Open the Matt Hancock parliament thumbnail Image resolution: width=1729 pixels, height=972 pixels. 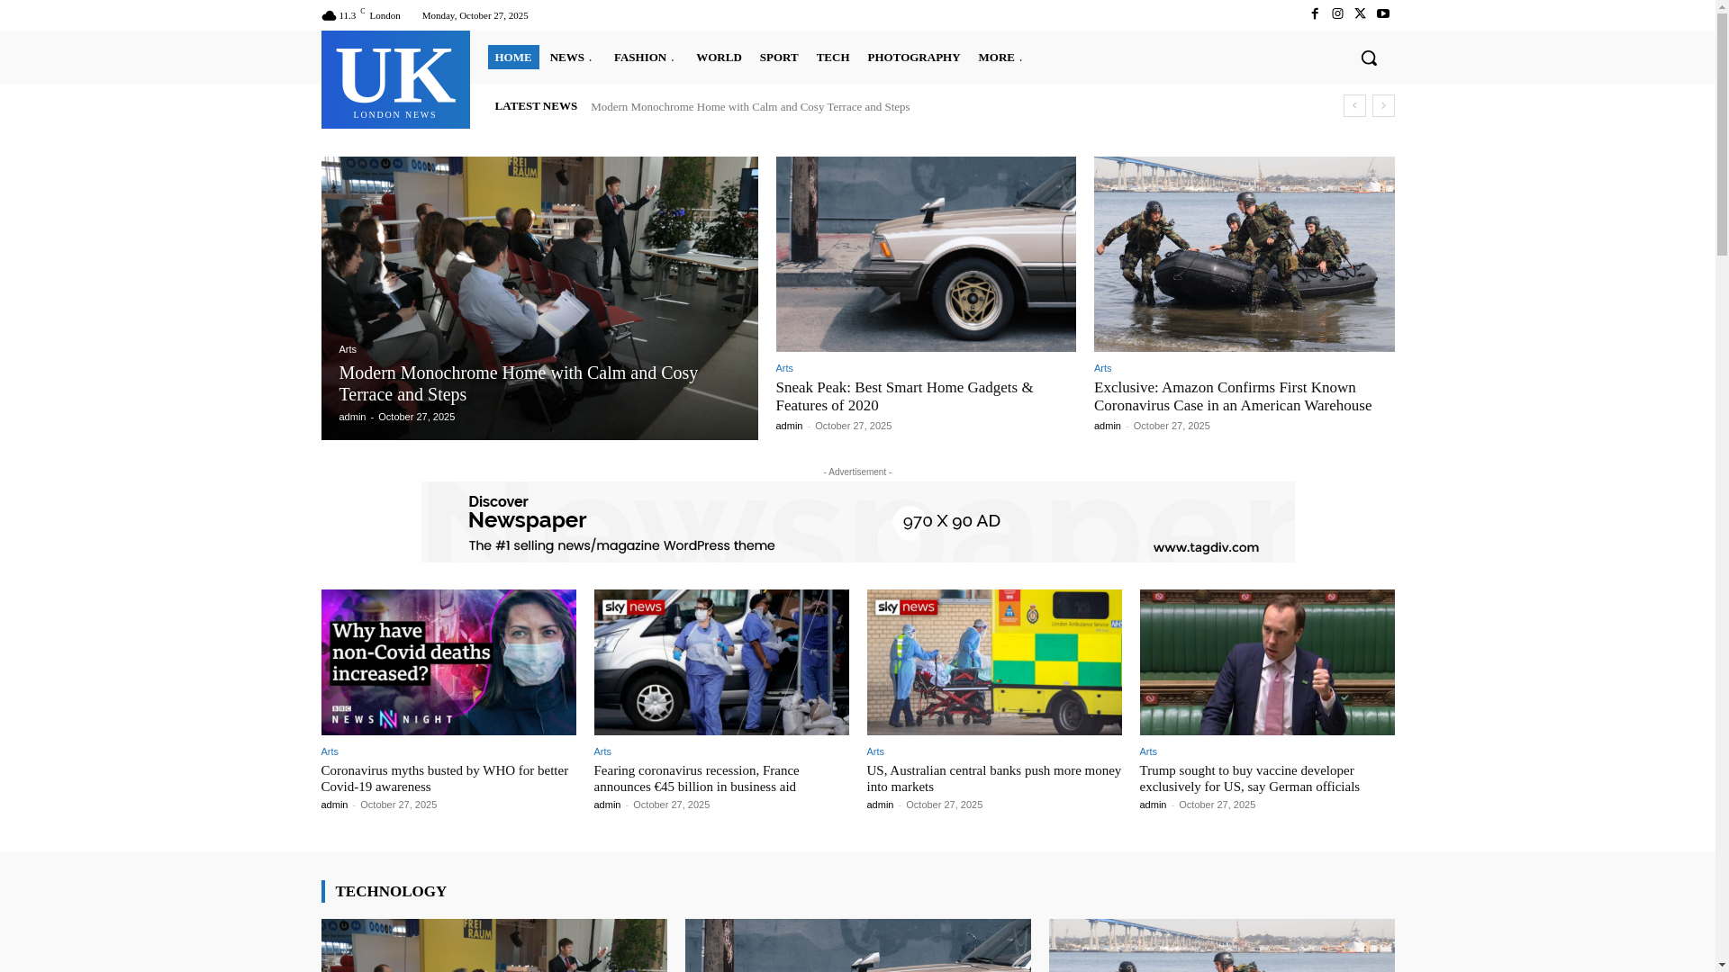tap(1266, 662)
